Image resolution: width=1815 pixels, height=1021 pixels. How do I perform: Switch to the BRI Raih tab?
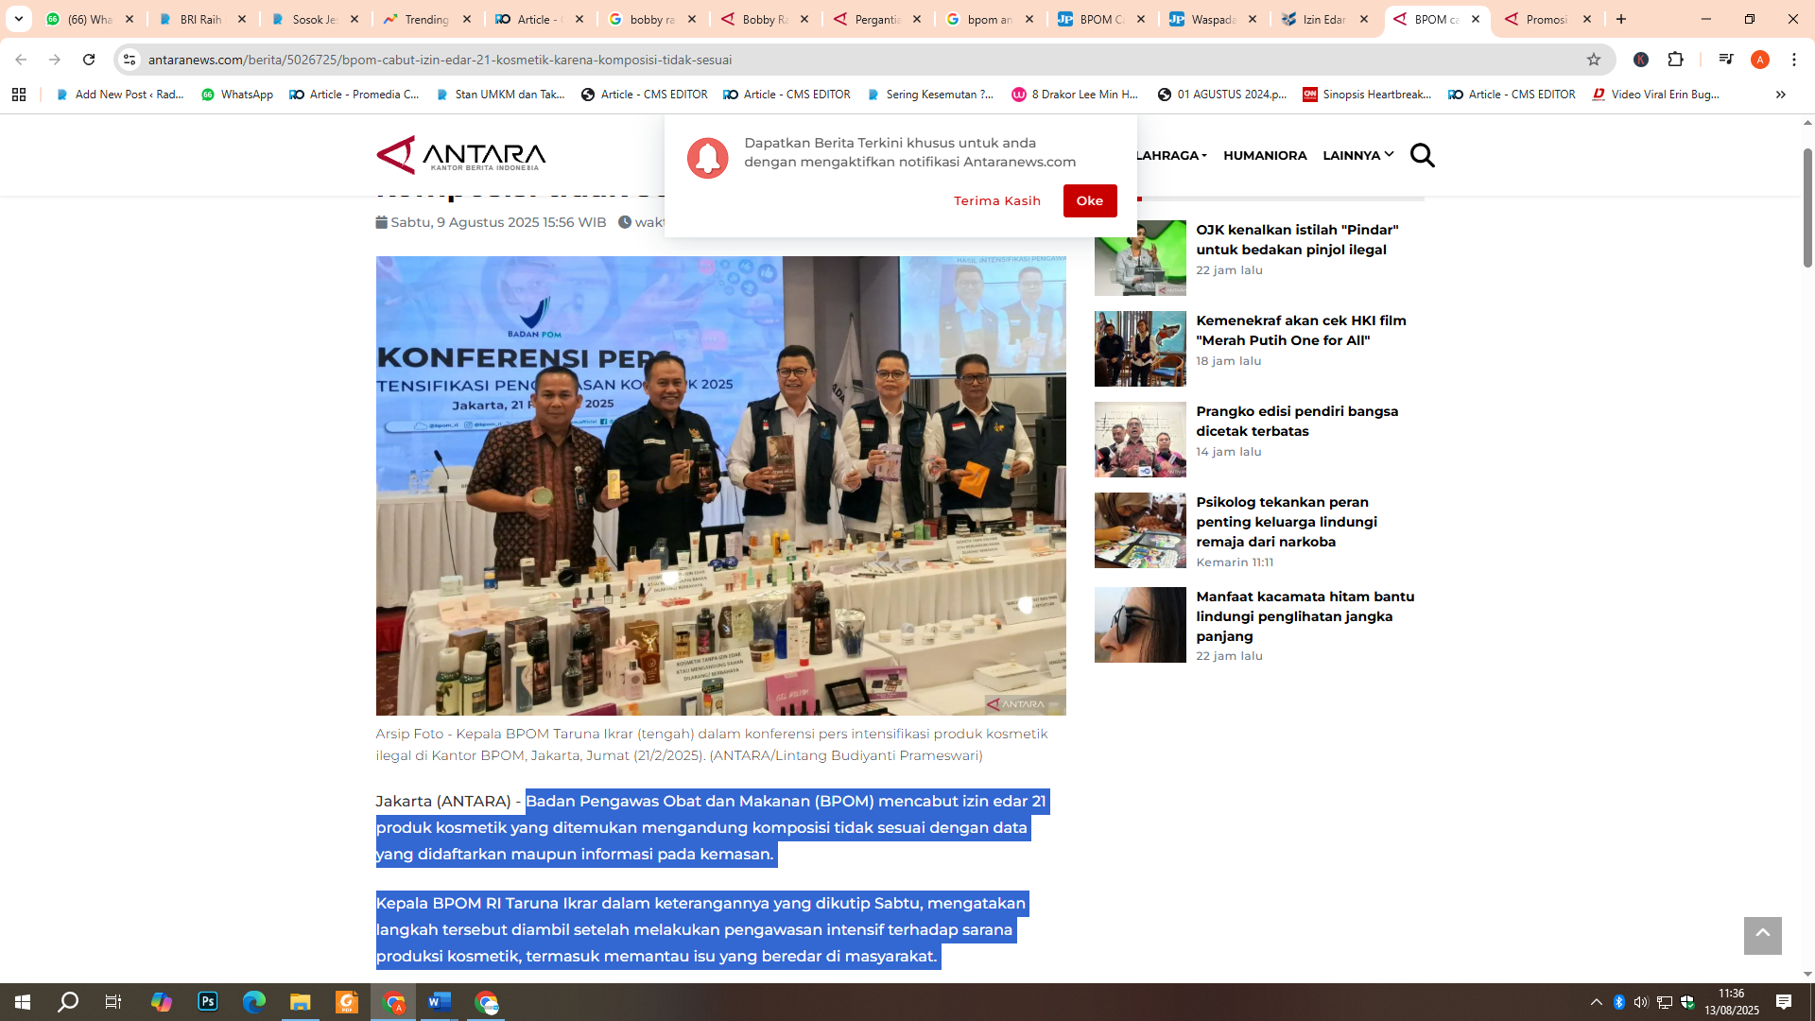coord(202,19)
